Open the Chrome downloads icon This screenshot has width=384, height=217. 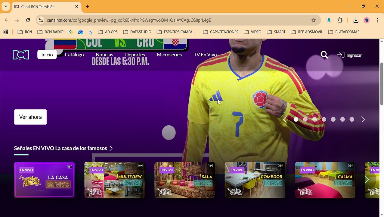click(x=356, y=20)
